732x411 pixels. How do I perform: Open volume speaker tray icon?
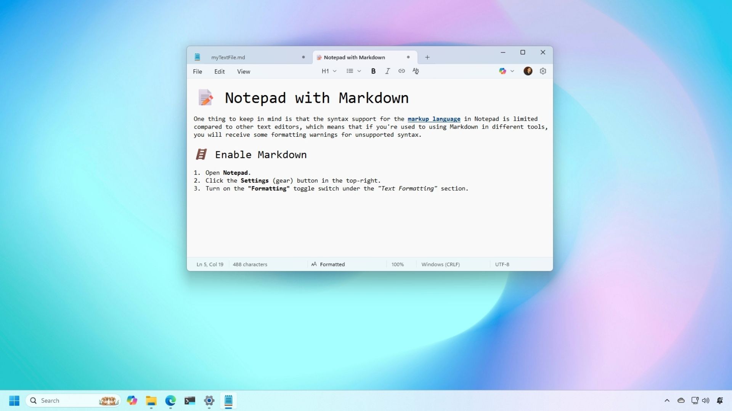[706, 401]
